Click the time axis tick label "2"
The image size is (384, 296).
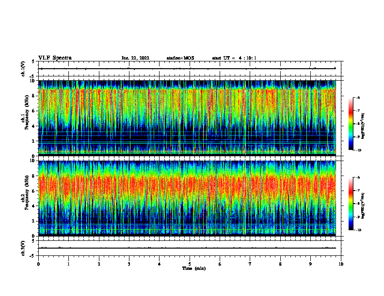click(99, 264)
